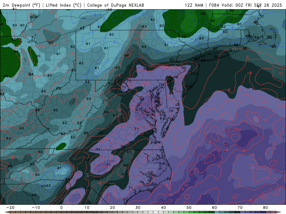Image resolution: width=286 pixels, height=214 pixels.
Task: Click the 80 label on the color scale
Action: [x=266, y=208]
